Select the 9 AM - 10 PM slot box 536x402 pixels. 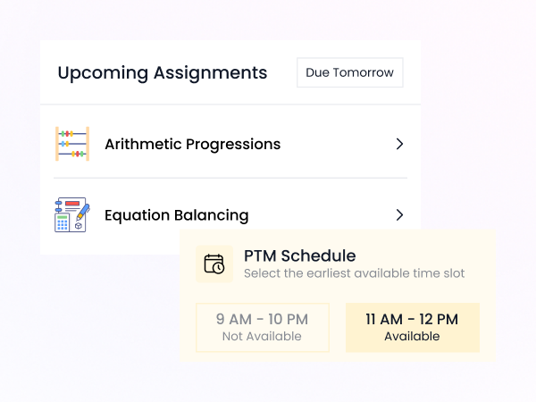tap(262, 327)
